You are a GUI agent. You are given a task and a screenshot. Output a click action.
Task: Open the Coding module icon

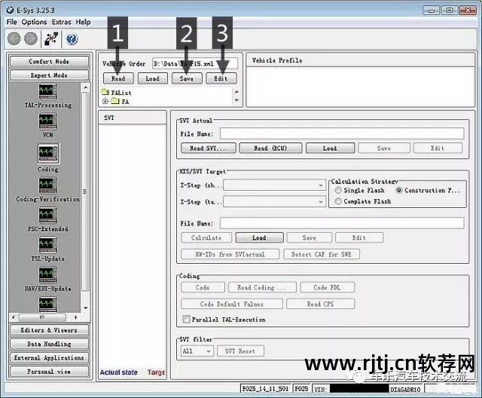pyautogui.click(x=47, y=154)
